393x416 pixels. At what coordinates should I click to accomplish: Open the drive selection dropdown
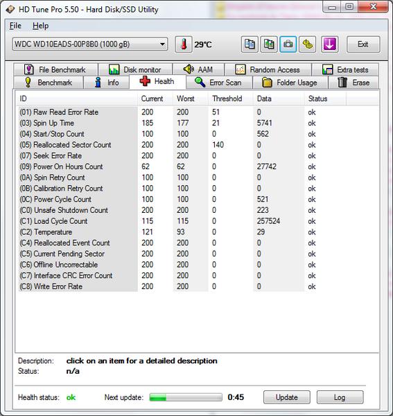tap(90, 44)
